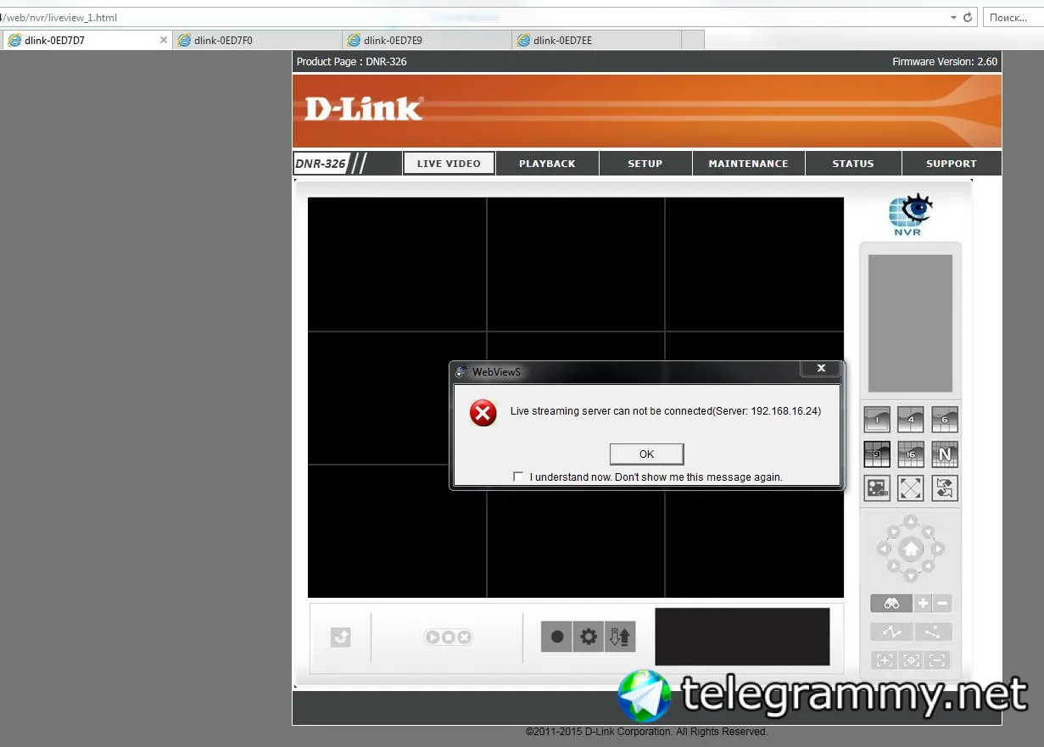Viewport: 1044px width, 747px height.
Task: Select the 4-camera split layout
Action: pyautogui.click(x=911, y=420)
